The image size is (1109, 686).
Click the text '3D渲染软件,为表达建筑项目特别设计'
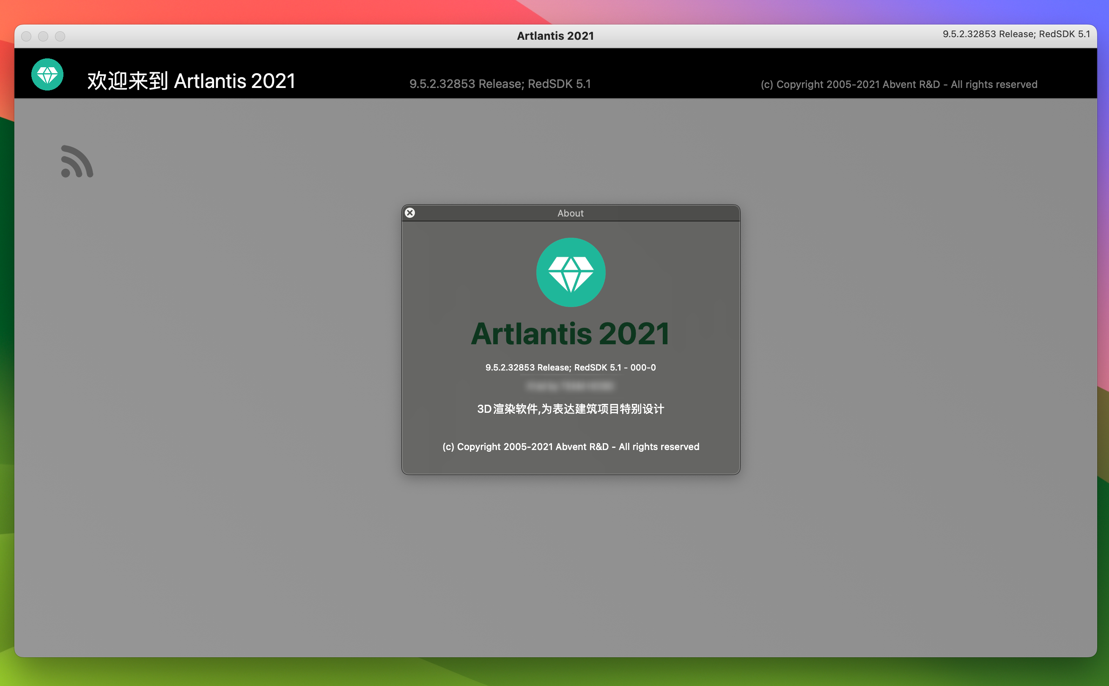(x=571, y=409)
